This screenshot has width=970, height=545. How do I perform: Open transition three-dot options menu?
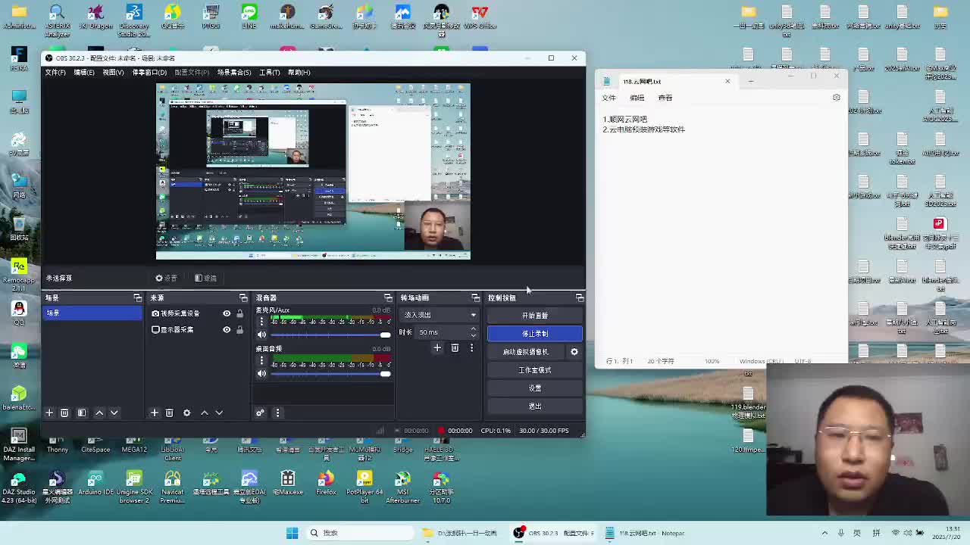point(471,348)
